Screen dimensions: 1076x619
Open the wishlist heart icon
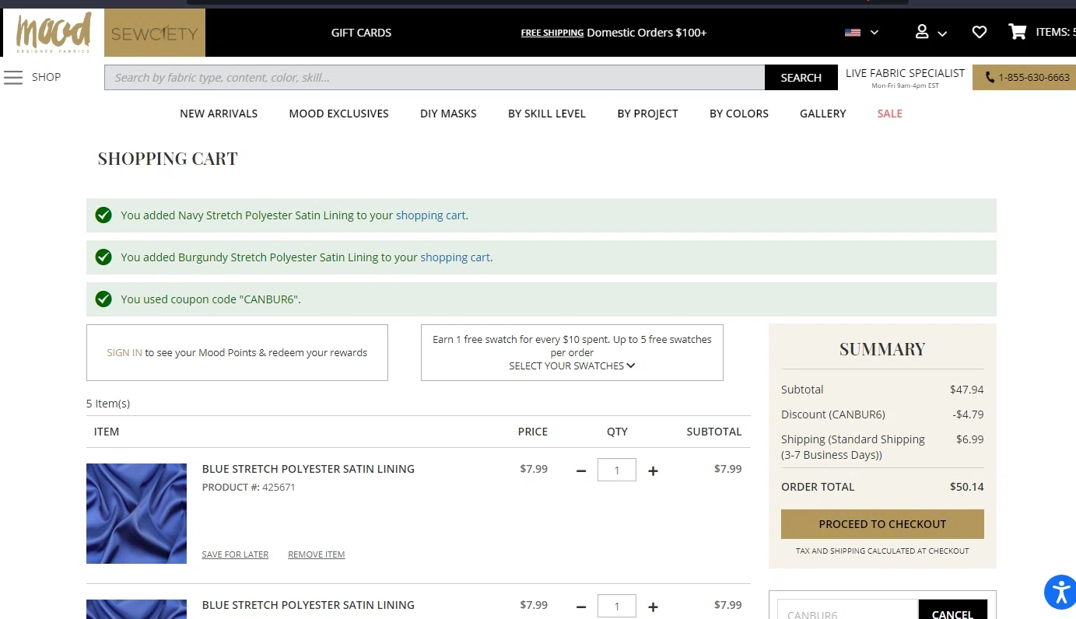click(x=980, y=32)
